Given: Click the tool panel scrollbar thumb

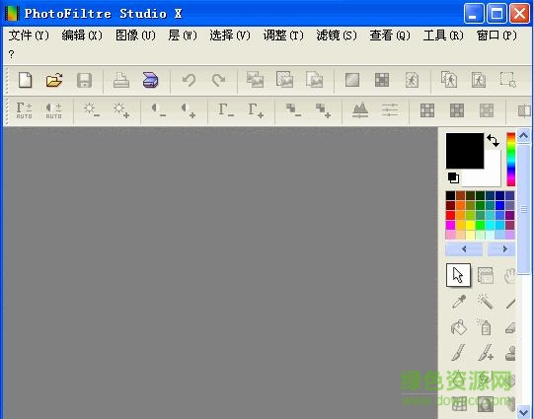Looking at the screenshot, I should [524, 209].
